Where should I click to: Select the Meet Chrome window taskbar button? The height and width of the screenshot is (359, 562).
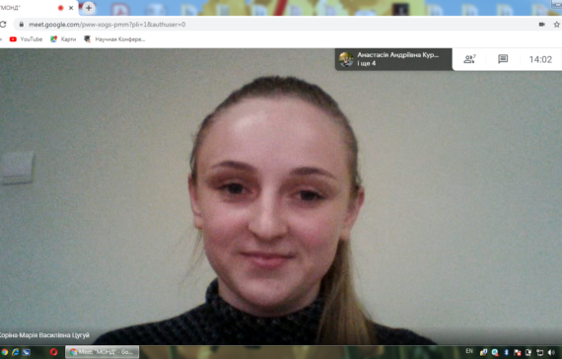coord(103,352)
